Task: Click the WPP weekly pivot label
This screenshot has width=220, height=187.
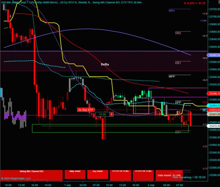Action: (x=172, y=77)
